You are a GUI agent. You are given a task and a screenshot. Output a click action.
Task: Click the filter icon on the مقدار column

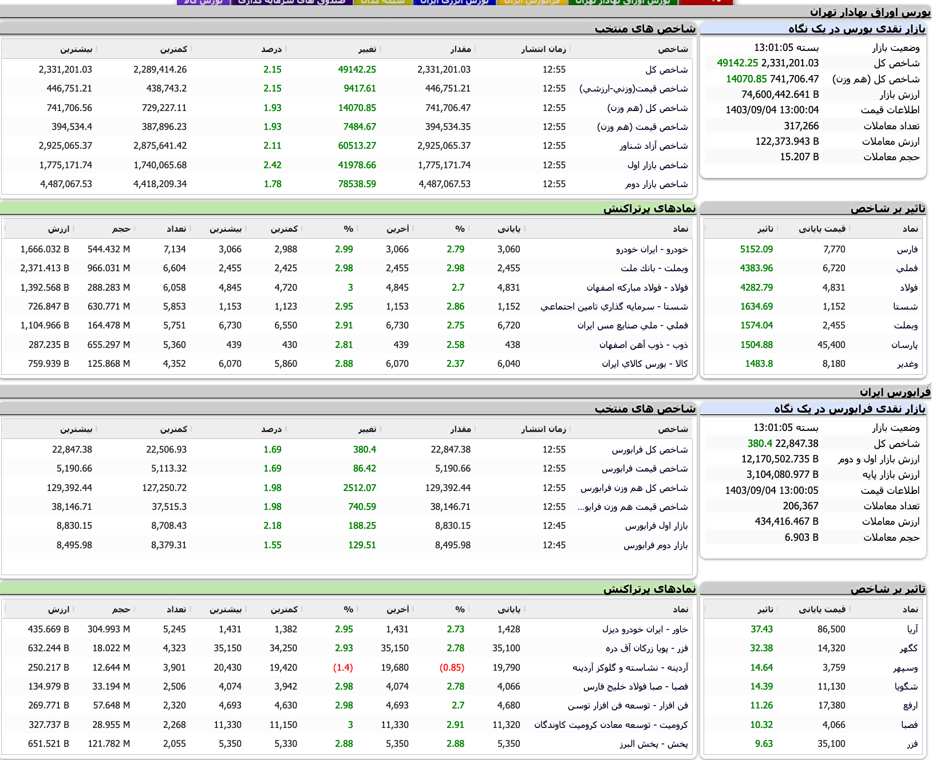click(476, 49)
